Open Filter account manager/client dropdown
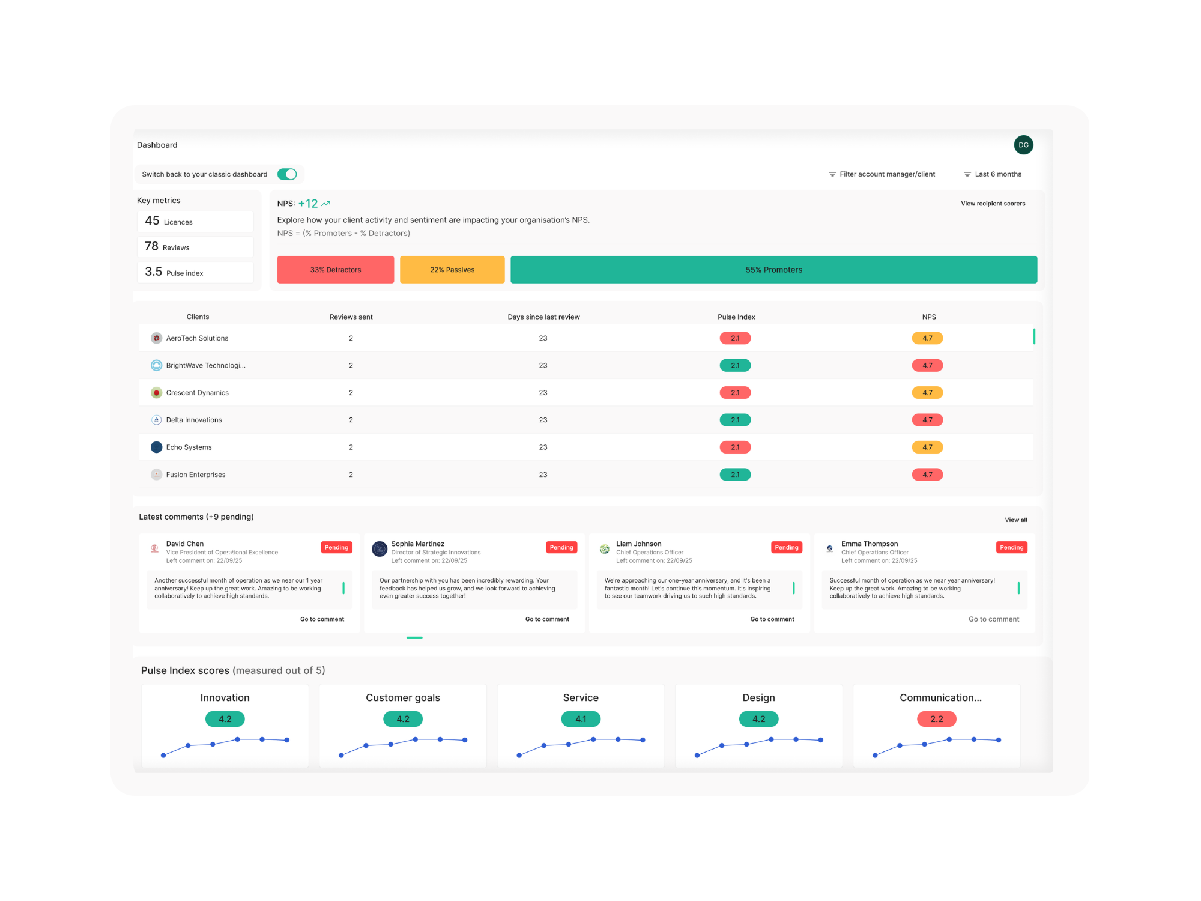Viewport: 1201px width, 901px height. click(x=882, y=174)
